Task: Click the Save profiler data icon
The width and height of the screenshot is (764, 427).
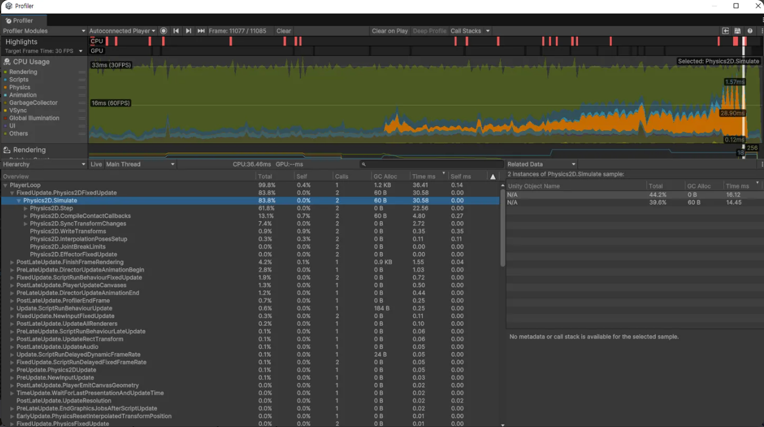Action: coord(737,31)
